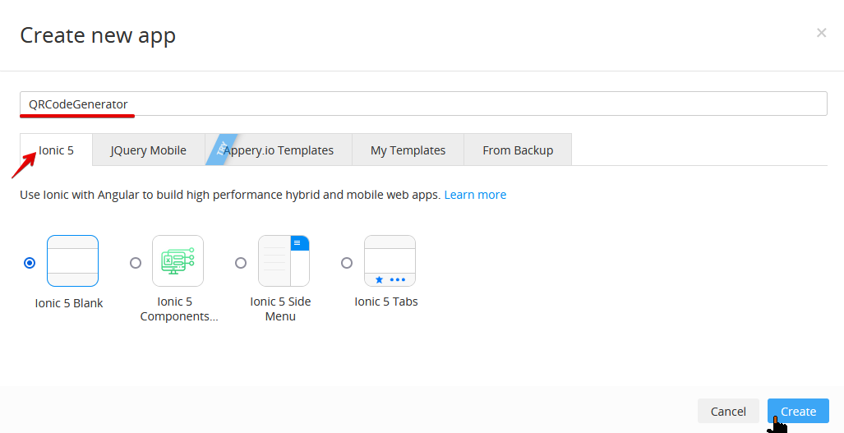Open the My Templates tab
Image resolution: width=844 pixels, height=433 pixels.
pyautogui.click(x=408, y=150)
